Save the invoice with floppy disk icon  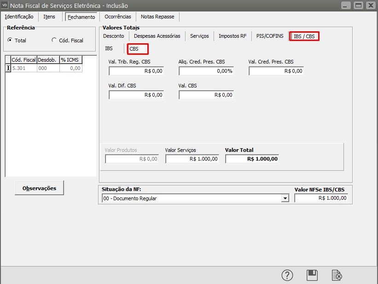coord(312,275)
